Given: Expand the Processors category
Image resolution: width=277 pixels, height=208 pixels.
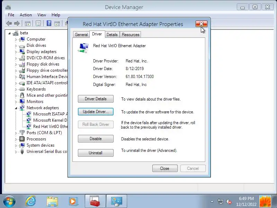Looking at the screenshot, I should click(16, 139).
